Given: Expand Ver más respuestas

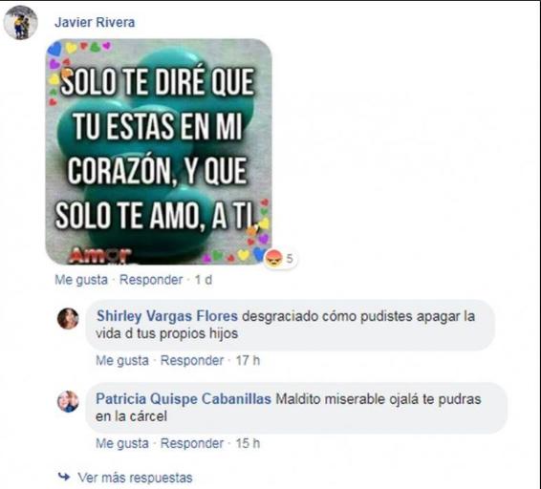Looking at the screenshot, I should click(135, 478).
